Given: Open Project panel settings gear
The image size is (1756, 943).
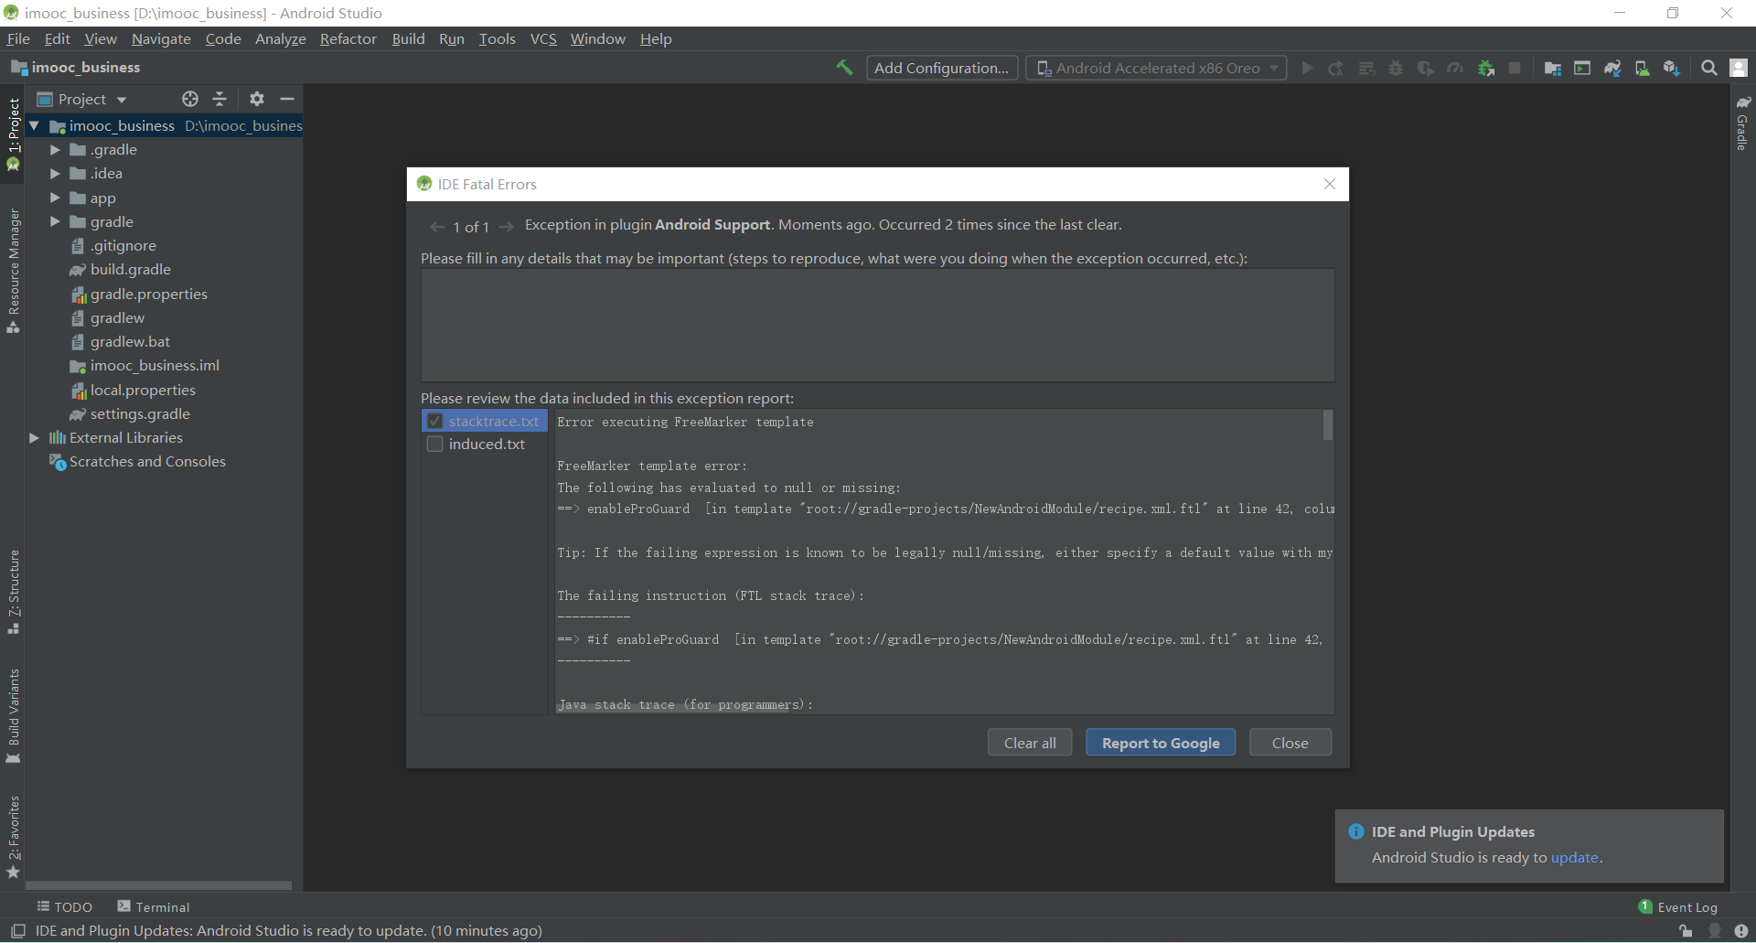Looking at the screenshot, I should point(257,99).
